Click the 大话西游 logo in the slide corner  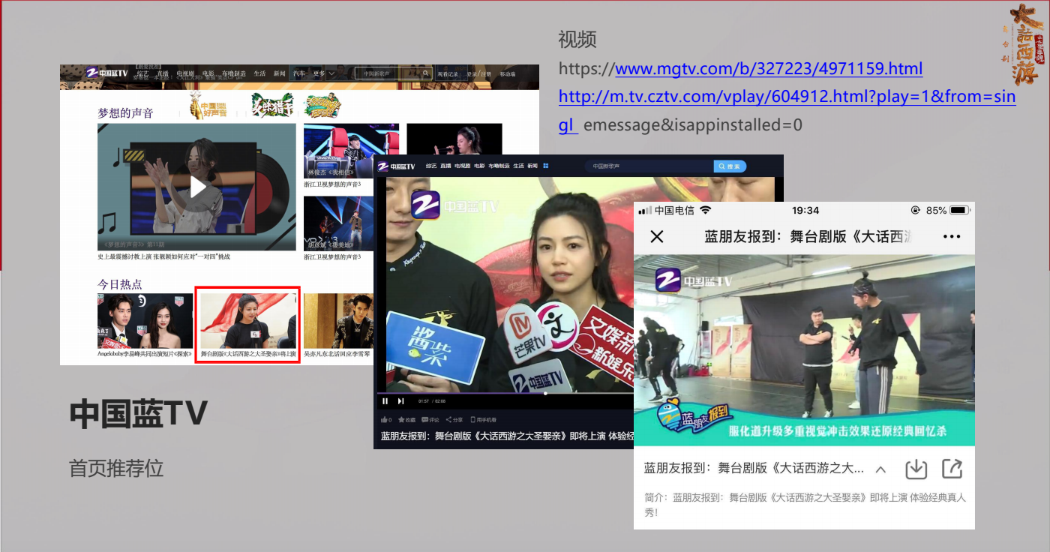(x=1024, y=44)
